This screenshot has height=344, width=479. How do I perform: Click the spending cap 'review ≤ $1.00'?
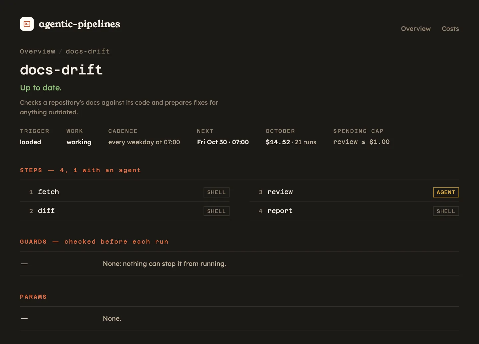361,142
